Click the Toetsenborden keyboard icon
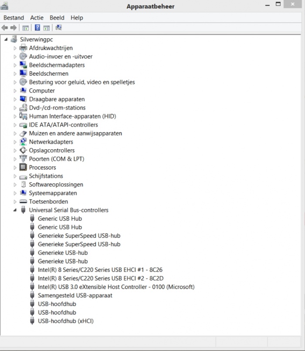The image size is (305, 351). point(23,201)
